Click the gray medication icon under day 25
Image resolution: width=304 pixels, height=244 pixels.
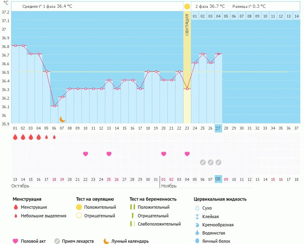tap(202, 162)
